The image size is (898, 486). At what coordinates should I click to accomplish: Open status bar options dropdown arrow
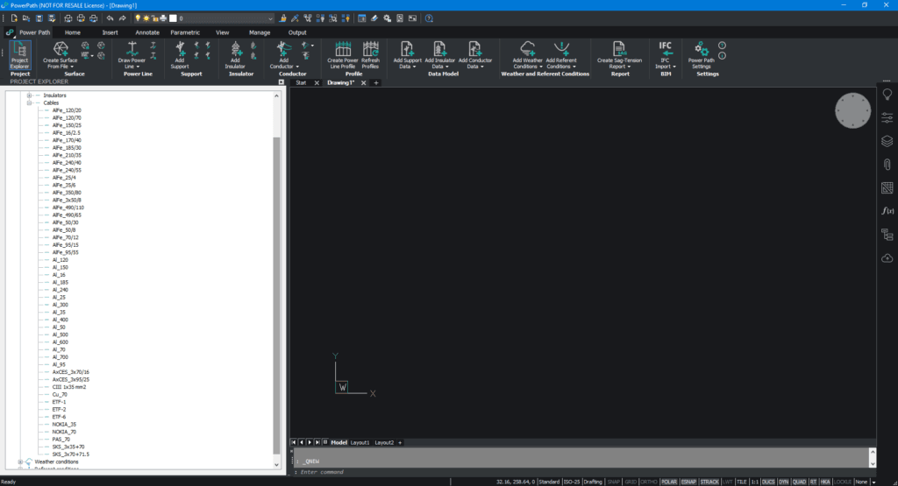(x=873, y=482)
